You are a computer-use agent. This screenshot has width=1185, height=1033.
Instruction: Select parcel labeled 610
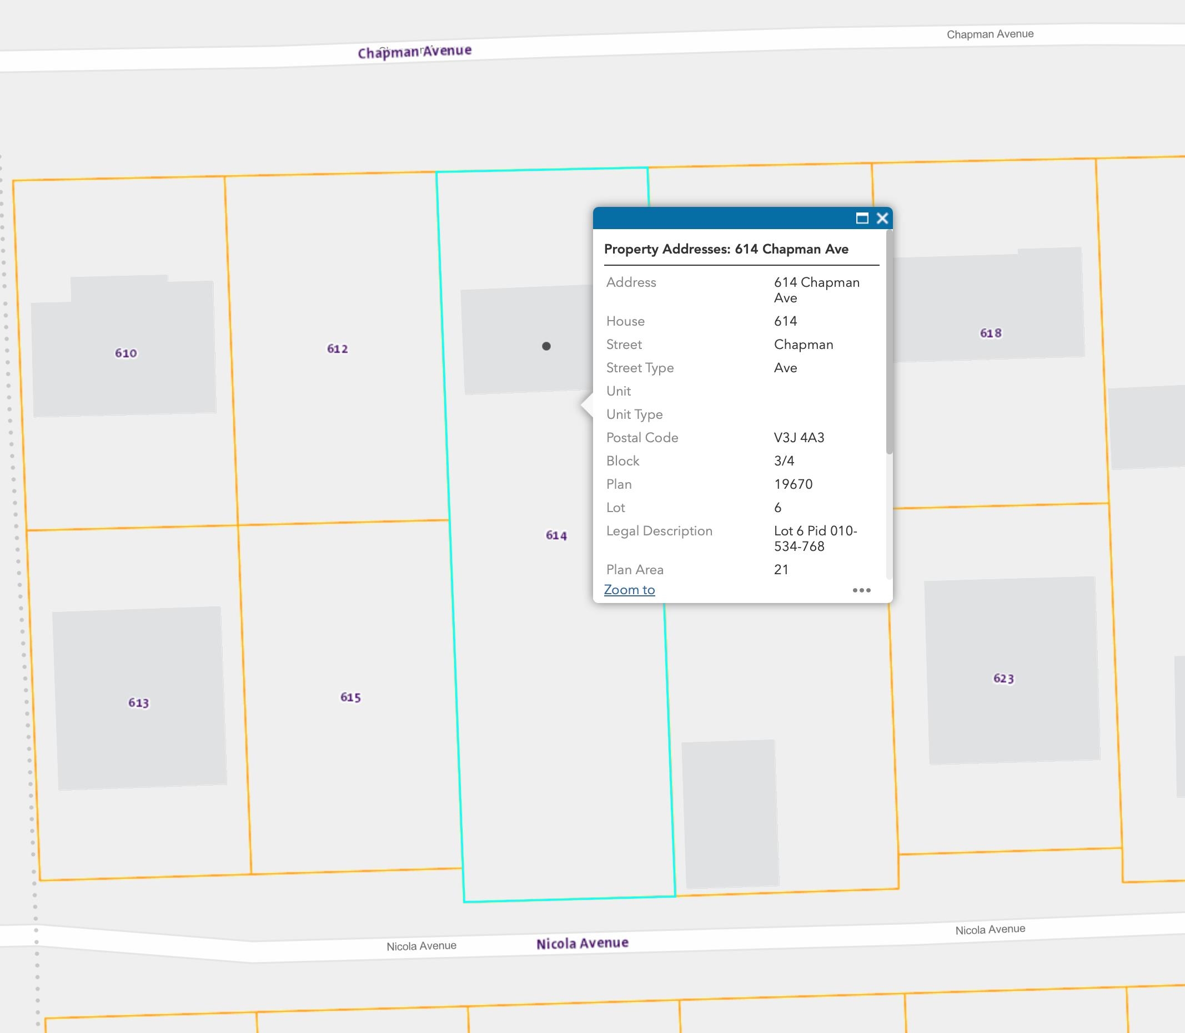tap(125, 353)
